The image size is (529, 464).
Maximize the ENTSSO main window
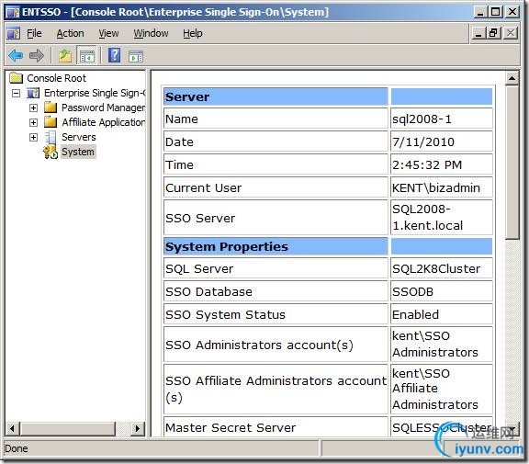tap(496, 12)
